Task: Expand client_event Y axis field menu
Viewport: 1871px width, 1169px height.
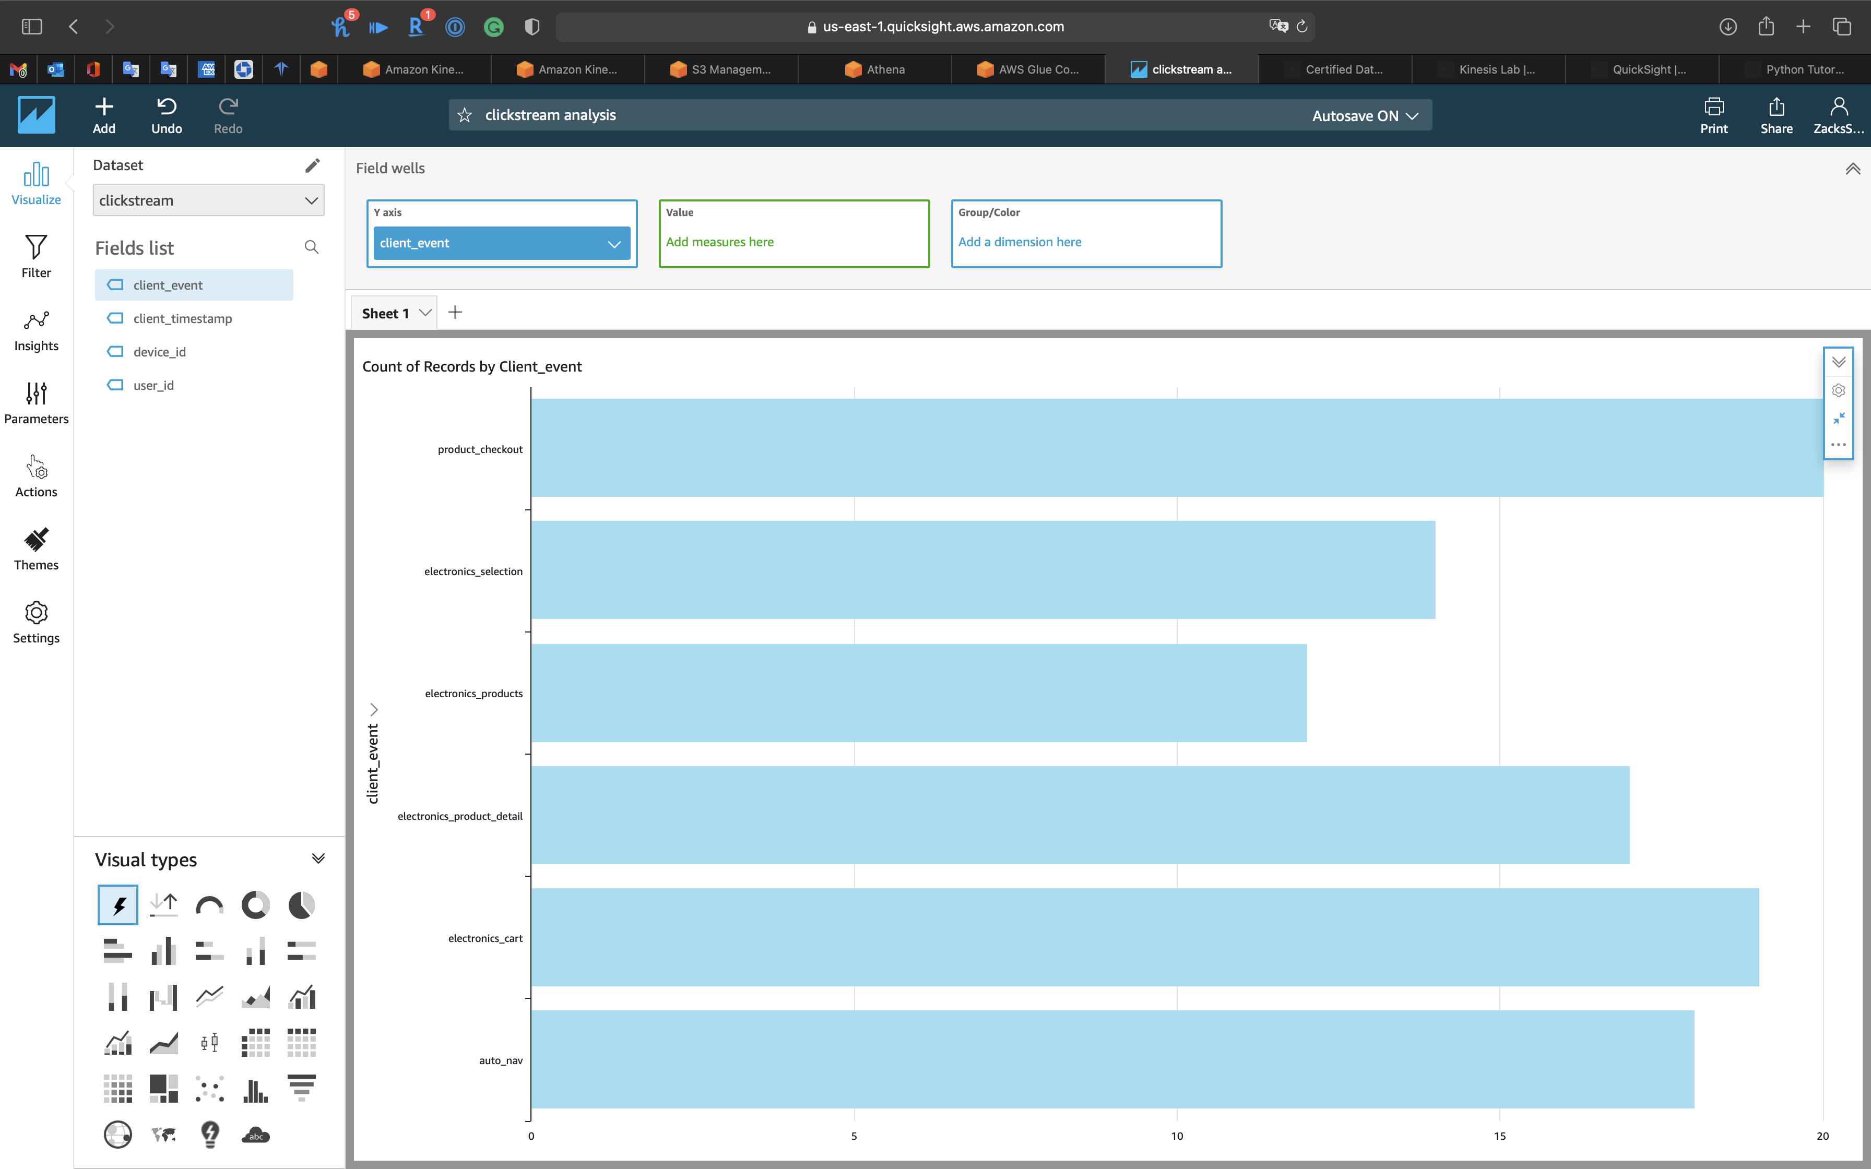Action: point(614,244)
